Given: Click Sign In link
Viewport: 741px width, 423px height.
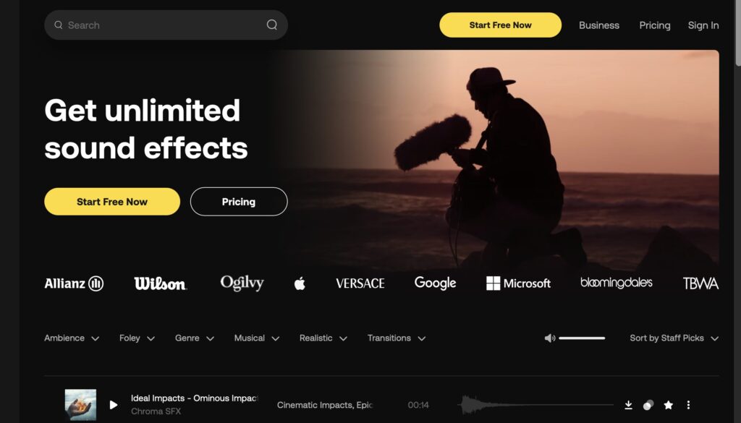Looking at the screenshot, I should [703, 25].
